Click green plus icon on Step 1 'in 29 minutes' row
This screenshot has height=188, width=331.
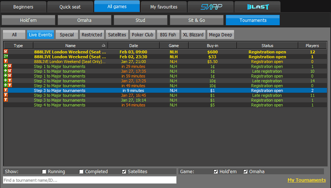[6, 66]
